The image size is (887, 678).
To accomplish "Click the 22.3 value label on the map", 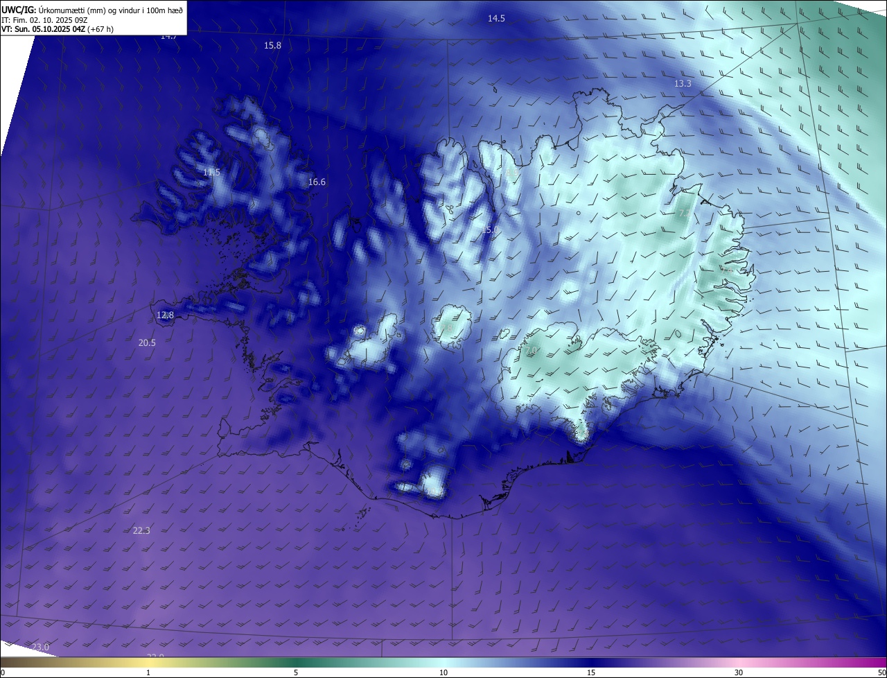I will pos(141,530).
